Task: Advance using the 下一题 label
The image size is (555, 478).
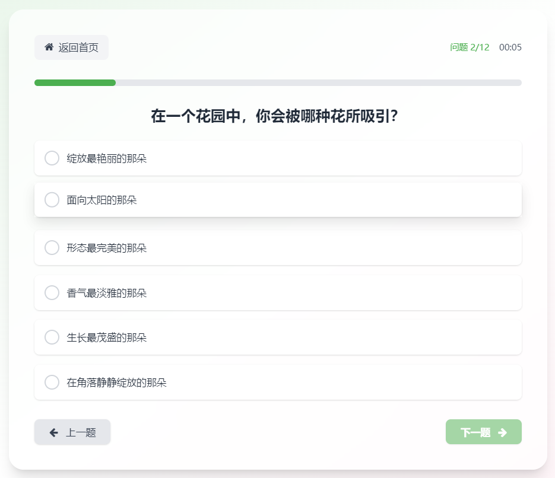Action: [x=475, y=432]
